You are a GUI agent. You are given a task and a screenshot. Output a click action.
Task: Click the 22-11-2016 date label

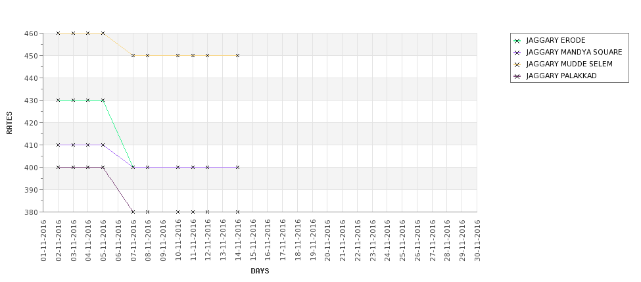point(357,241)
